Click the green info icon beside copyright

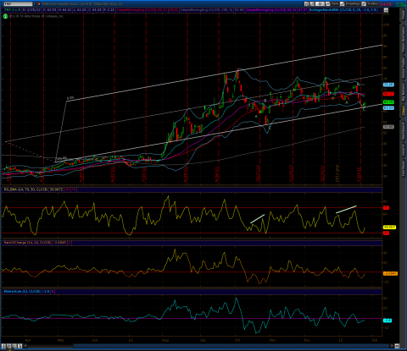coord(5,16)
